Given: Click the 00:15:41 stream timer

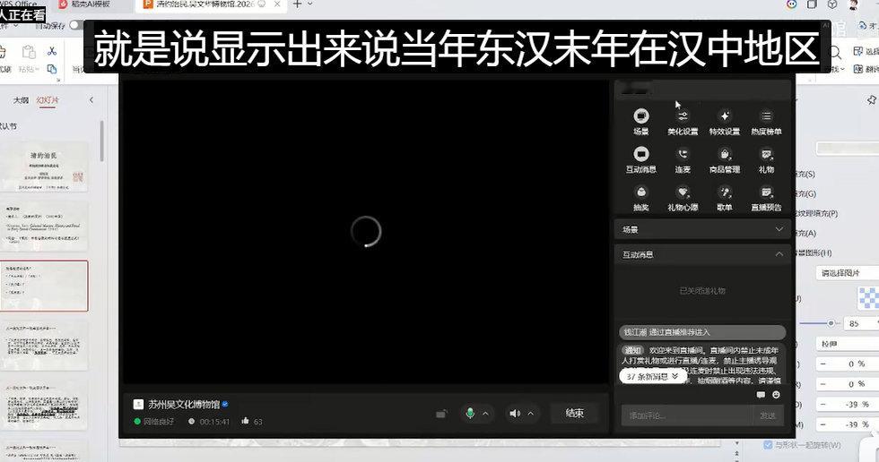Looking at the screenshot, I should click(x=214, y=422).
